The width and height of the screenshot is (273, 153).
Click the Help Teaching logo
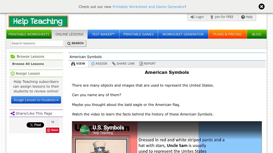point(38,21)
